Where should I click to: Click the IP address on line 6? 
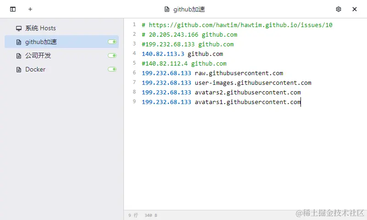(x=167, y=73)
